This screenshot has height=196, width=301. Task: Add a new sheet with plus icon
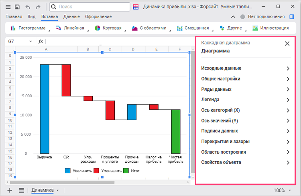(10, 190)
